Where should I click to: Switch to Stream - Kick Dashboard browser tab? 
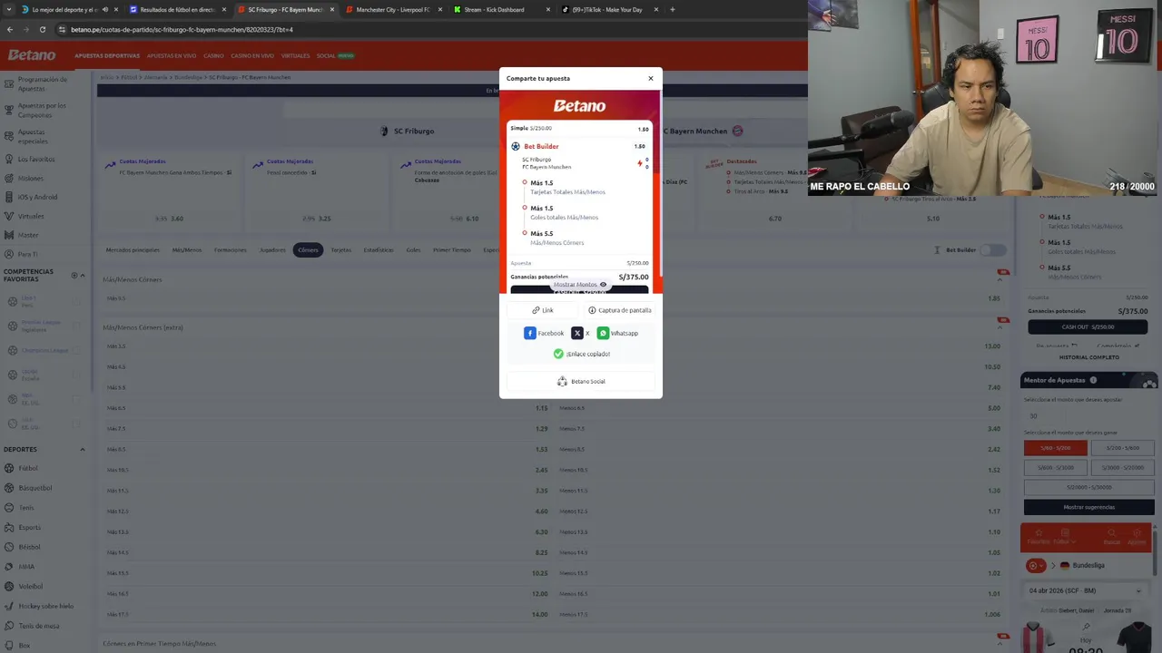(500, 9)
